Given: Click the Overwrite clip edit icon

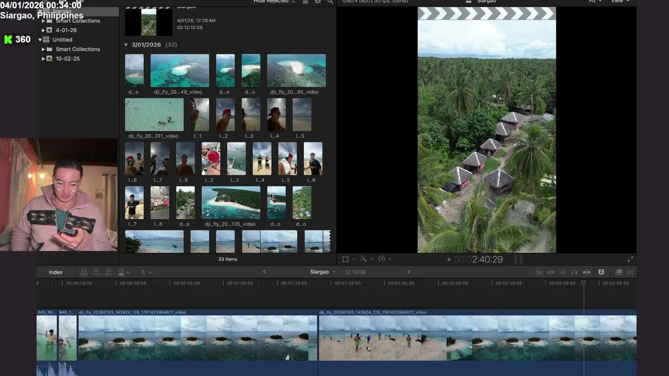Looking at the screenshot, I should (x=121, y=272).
